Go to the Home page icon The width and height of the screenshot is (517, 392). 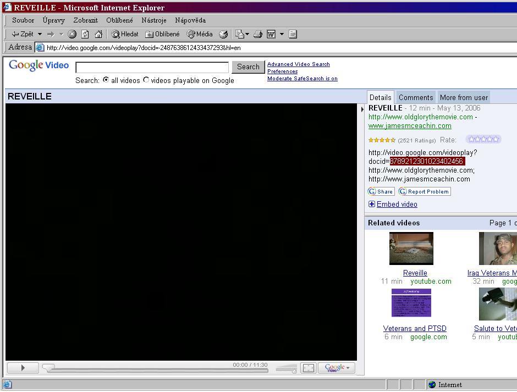tap(98, 34)
